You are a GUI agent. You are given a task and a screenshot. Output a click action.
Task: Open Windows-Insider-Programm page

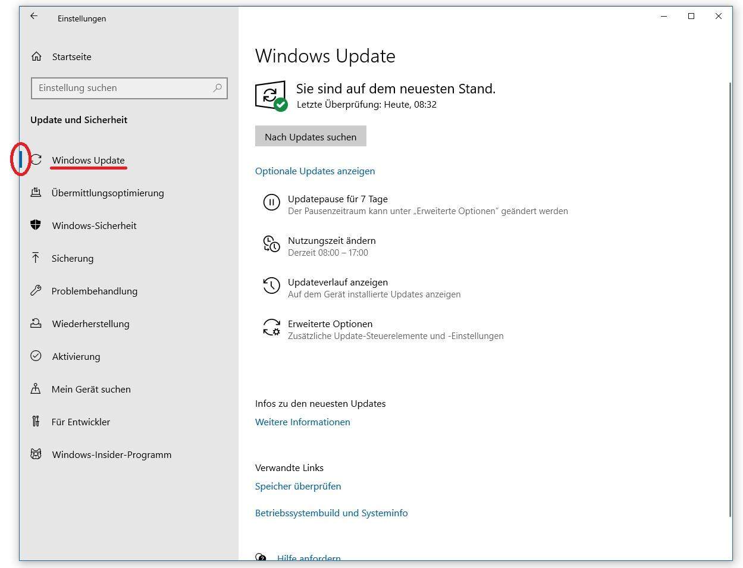click(x=111, y=454)
